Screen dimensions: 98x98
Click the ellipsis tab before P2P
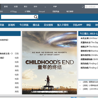[45, 7]
